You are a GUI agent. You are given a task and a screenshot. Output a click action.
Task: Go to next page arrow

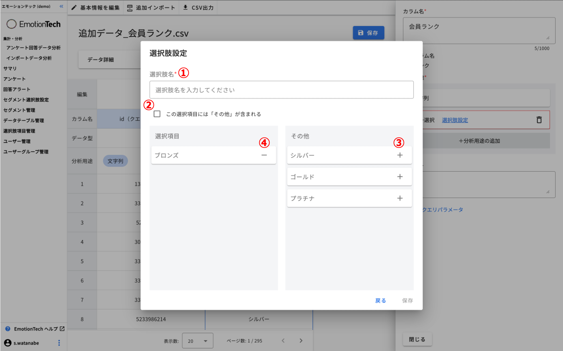click(x=301, y=341)
